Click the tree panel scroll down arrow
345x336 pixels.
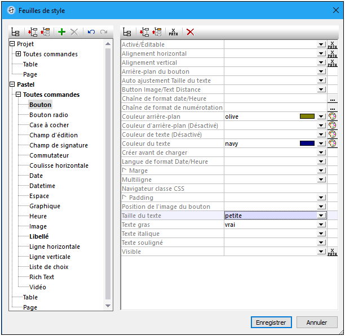point(109,306)
